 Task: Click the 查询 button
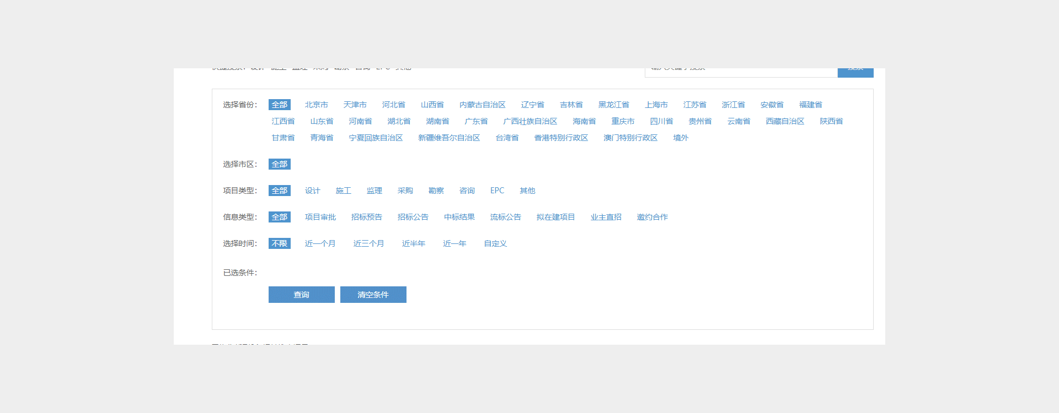pos(301,295)
